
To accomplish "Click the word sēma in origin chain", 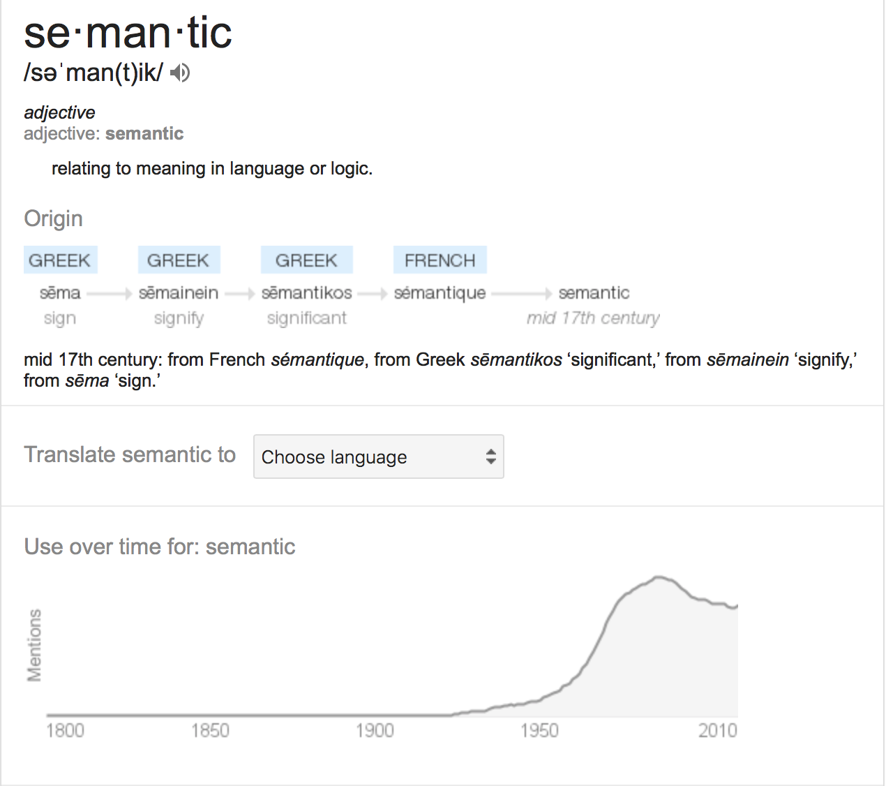I will [x=60, y=292].
